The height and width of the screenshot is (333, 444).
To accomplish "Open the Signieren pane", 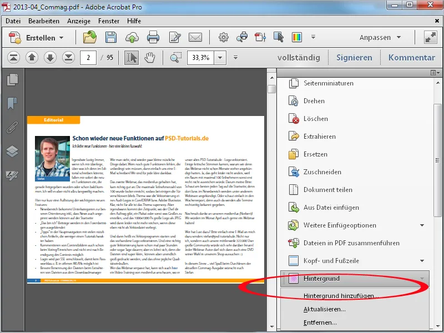I will (x=354, y=58).
